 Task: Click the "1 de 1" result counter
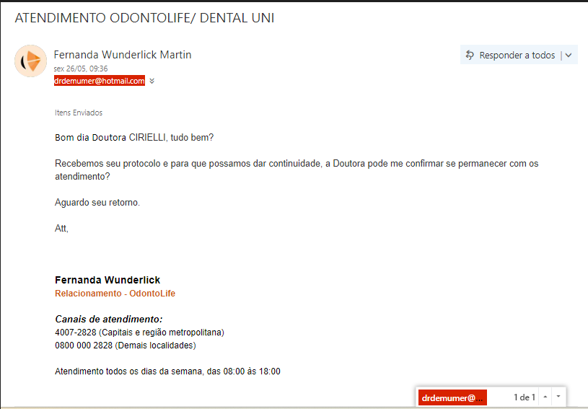pos(525,397)
